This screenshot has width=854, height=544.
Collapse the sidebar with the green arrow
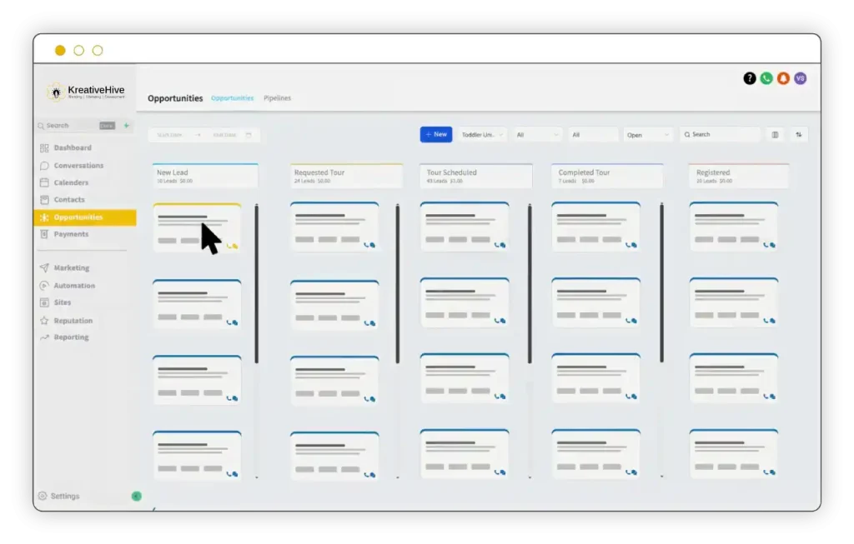[137, 497]
